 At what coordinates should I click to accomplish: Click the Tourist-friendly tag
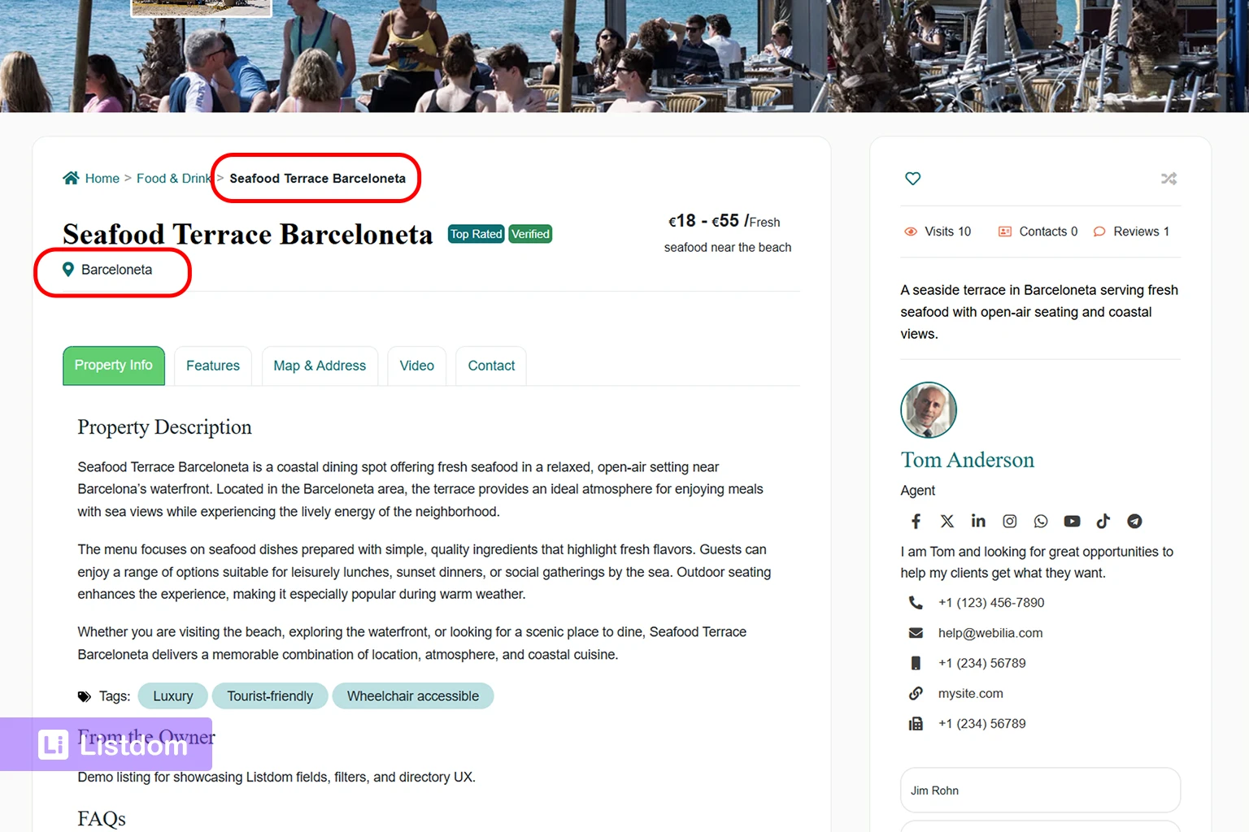(270, 696)
